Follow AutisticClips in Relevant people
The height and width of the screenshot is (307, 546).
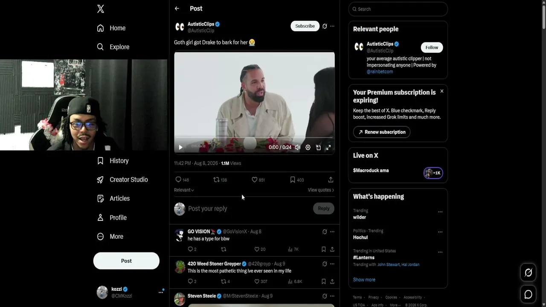pos(432,47)
